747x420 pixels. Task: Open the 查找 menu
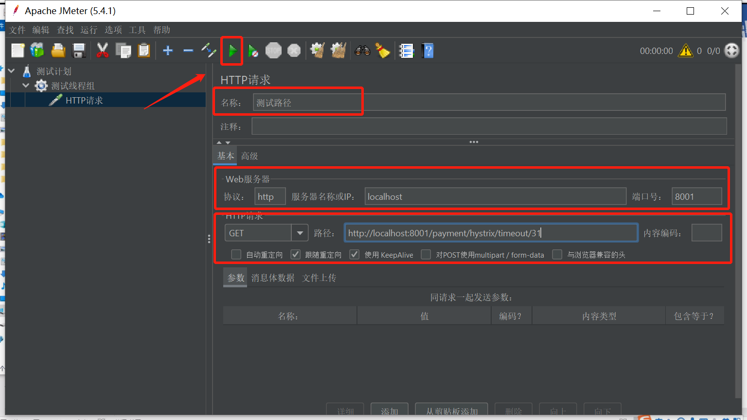coord(65,30)
